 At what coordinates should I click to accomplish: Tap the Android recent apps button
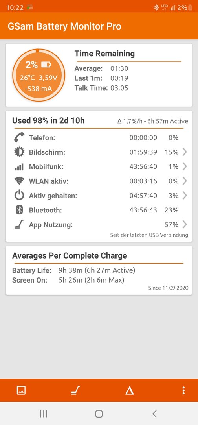click(44, 414)
